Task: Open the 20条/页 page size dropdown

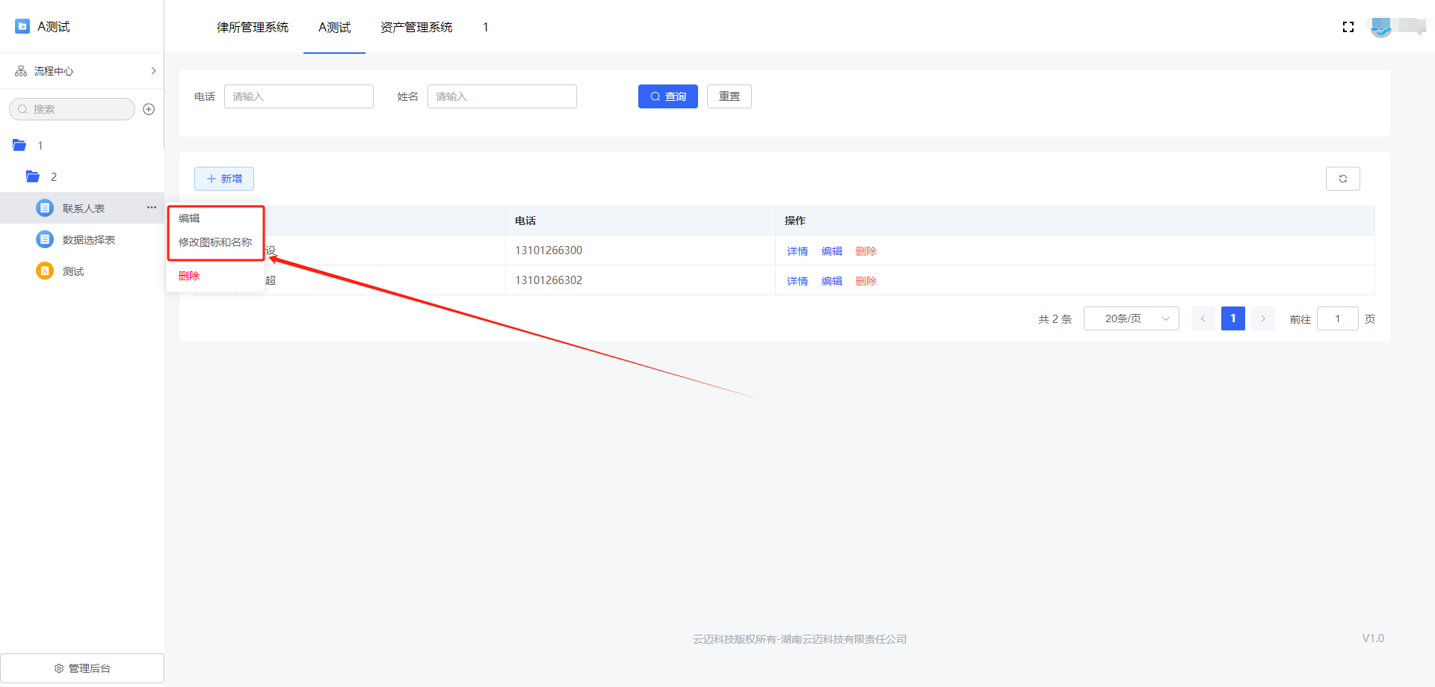Action: tap(1131, 318)
